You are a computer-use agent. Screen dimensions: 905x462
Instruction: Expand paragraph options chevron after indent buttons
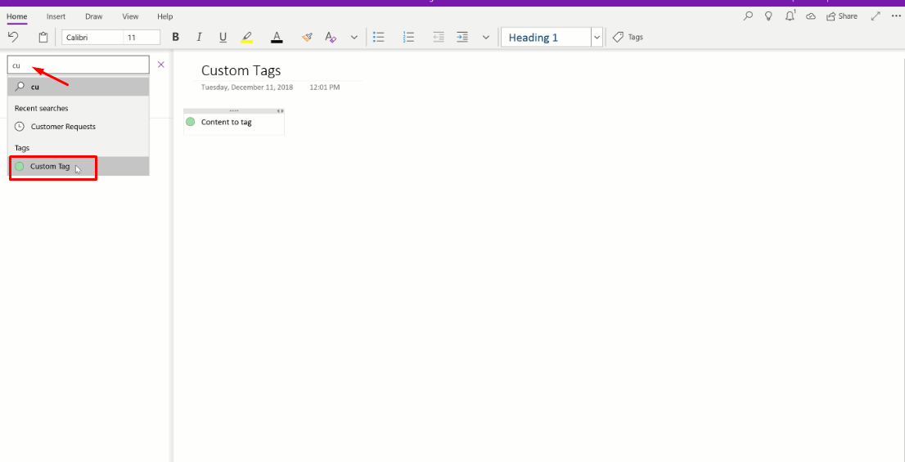click(486, 38)
